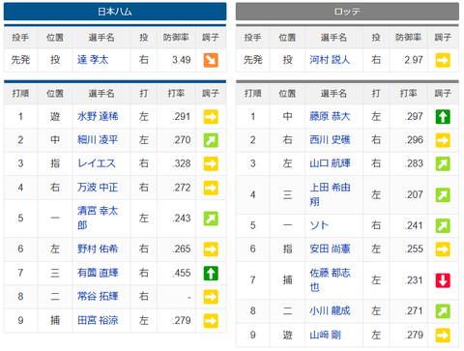The height and width of the screenshot is (351, 464).
Task: Click the yellow arrow icon for 西川 史礁
Action: click(x=443, y=140)
